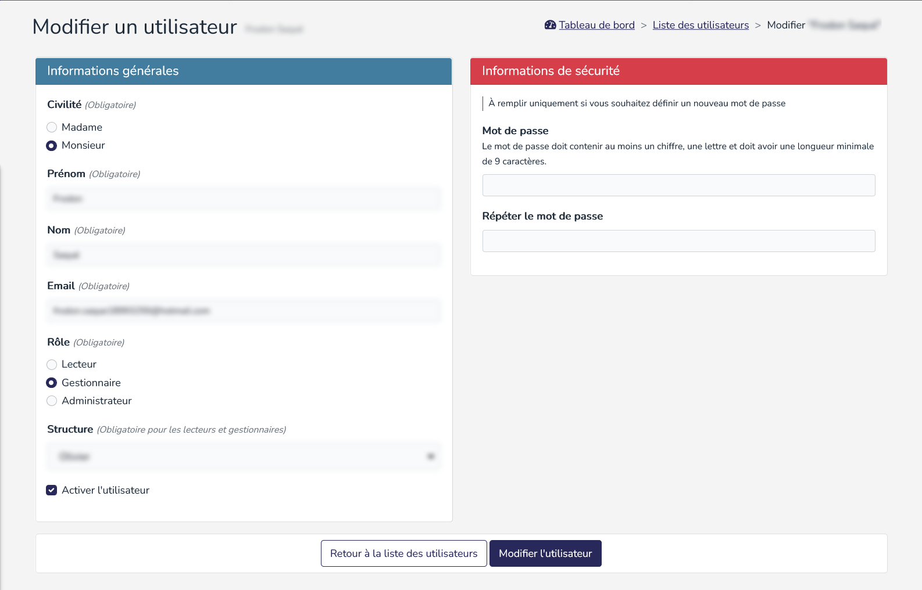Set role to Administrateur
The width and height of the screenshot is (922, 590).
point(52,401)
